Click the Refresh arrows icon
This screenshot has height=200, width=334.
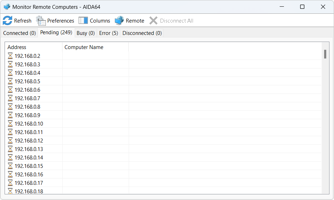tap(7, 20)
